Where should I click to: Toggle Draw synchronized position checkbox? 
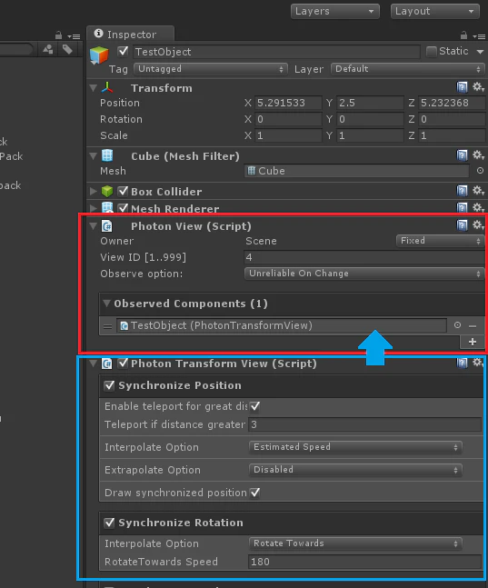click(x=255, y=493)
